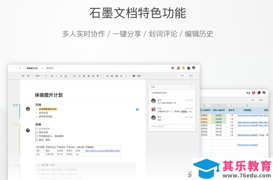
Task: Check the 查找、替换 checkbox
Action: (x=36, y=140)
